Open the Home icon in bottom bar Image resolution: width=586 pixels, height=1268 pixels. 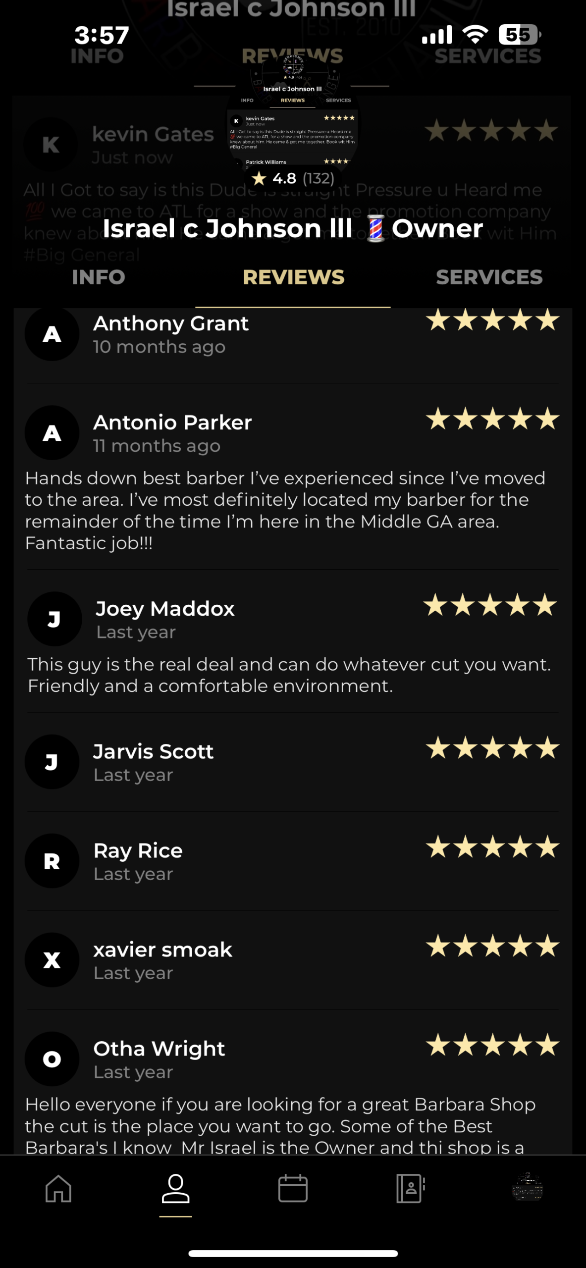coord(58,1189)
